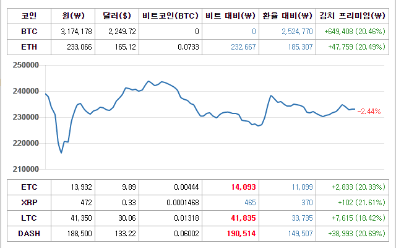396x248 pixels.
Task: Click LTC won price 41,350
Action: pyautogui.click(x=81, y=218)
